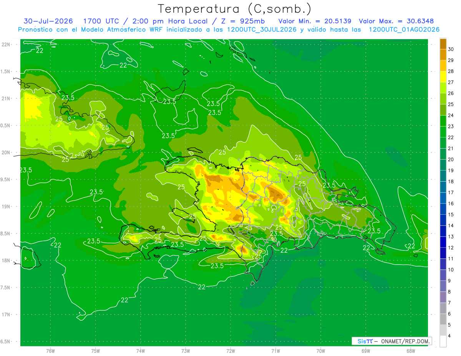Click 'Valor Max. = 30.6348' value
This screenshot has height=356, width=461.
tap(396, 21)
